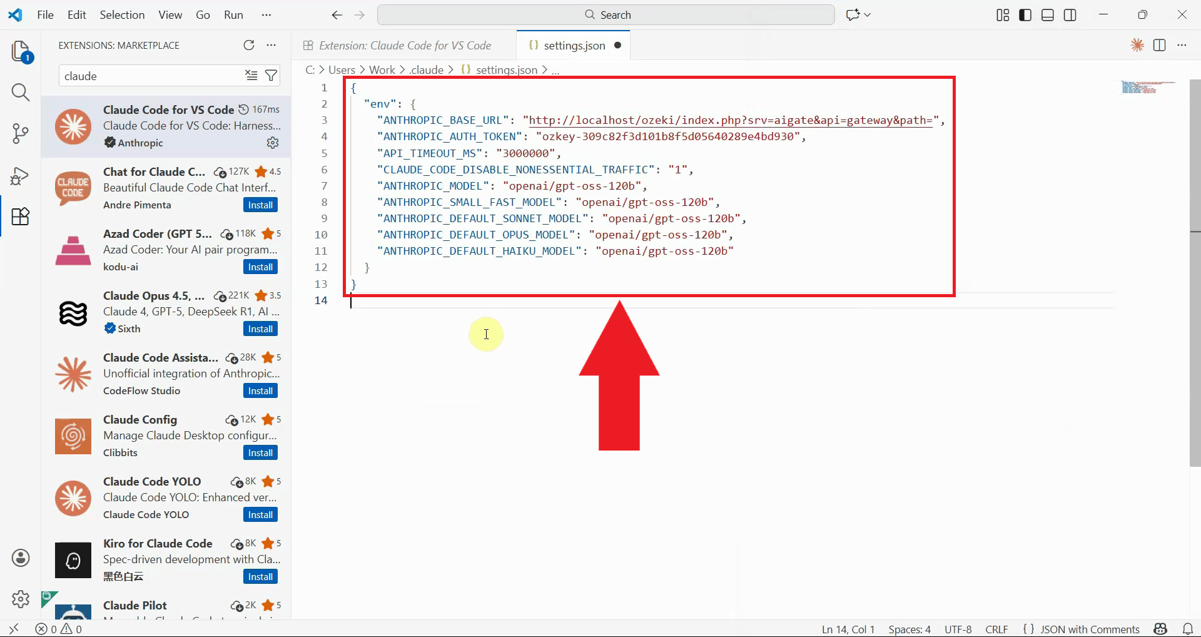1201x637 pixels.
Task: Click the extensions search input field
Action: point(150,76)
